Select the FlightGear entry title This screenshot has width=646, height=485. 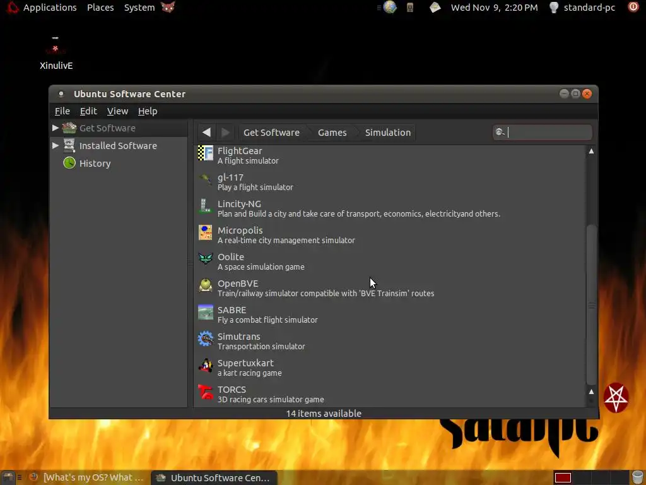[x=239, y=150]
